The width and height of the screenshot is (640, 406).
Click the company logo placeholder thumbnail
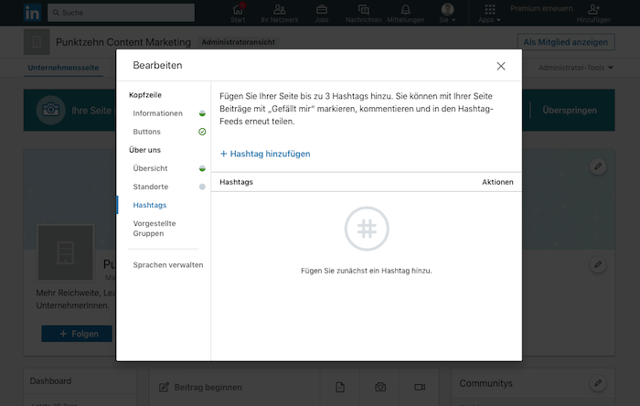[x=66, y=252]
